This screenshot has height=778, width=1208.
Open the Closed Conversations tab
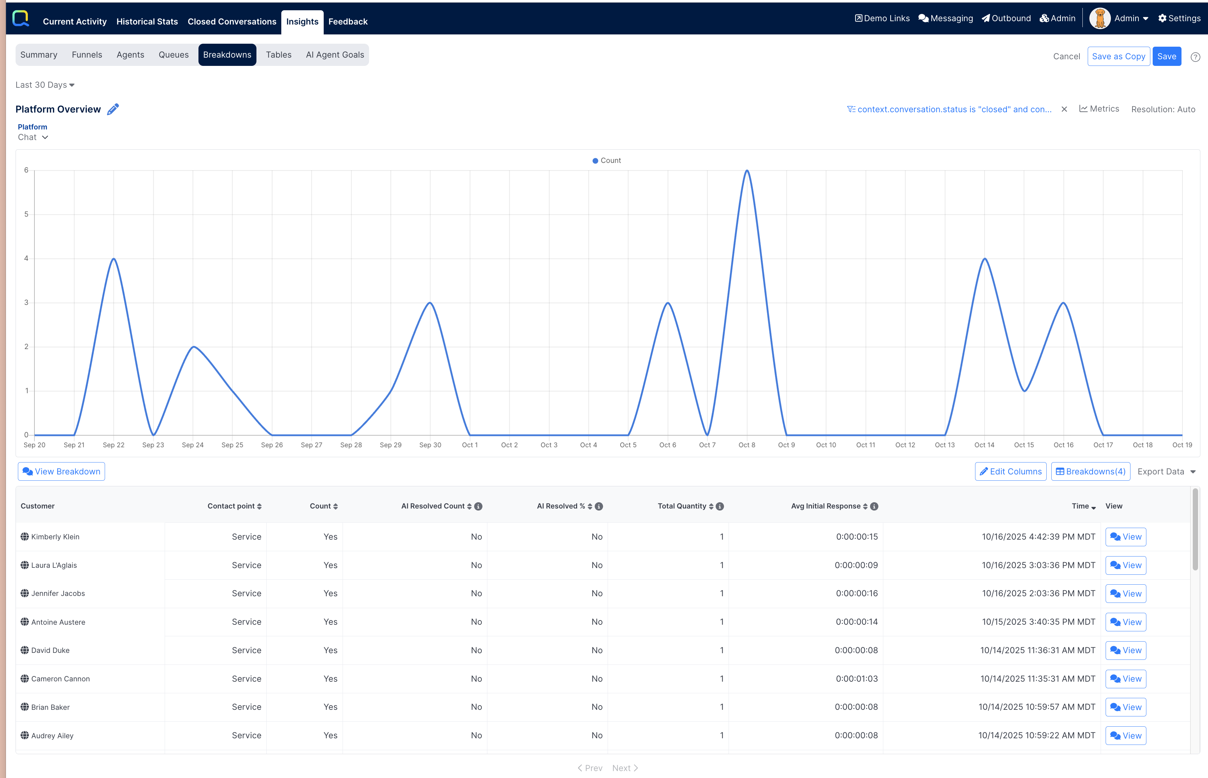pyautogui.click(x=232, y=21)
